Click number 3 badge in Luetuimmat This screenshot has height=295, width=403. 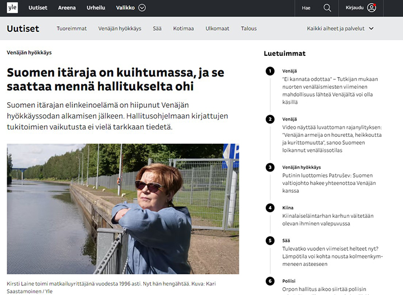[270, 167]
